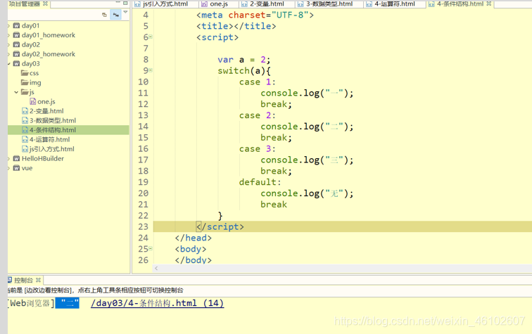The width and height of the screenshot is (532, 334).
Task: Open 3-数据类型.html from the project tree
Action: coord(53,120)
